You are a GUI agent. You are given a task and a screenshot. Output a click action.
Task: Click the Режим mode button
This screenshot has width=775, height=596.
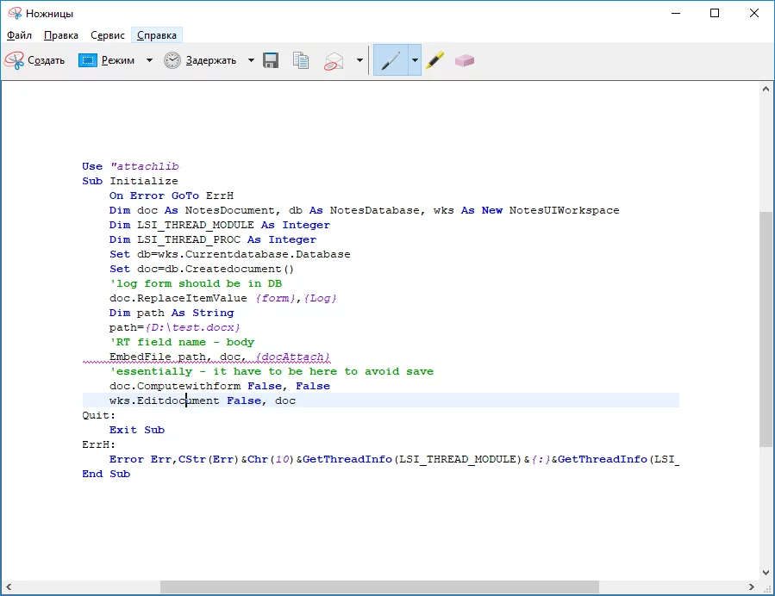[107, 60]
